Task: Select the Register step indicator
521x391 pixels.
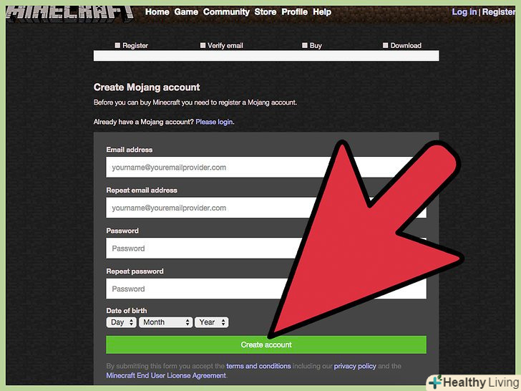Action: [131, 46]
